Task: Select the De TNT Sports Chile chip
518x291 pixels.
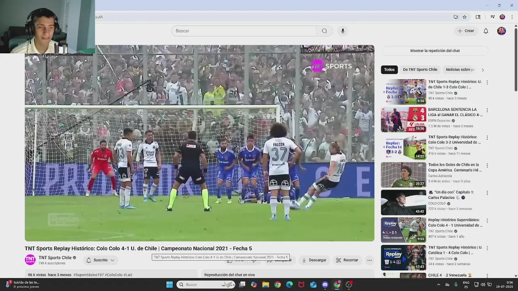Action: (420, 70)
